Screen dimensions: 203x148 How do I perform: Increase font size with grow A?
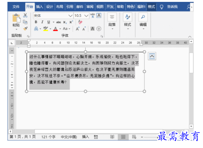[77, 28]
